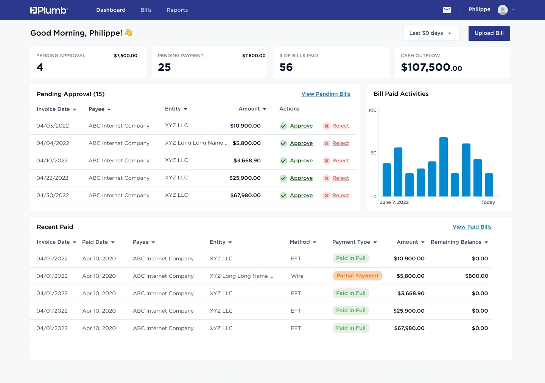Reject the 04/22/2022 invoice
This screenshot has height=383, width=545.
point(341,178)
